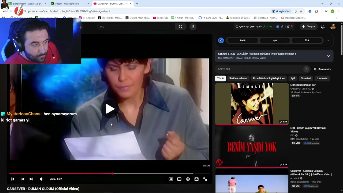The width and height of the screenshot is (343, 193).
Task: Open the vidIQ list icon in the stats bar
Action: coord(282,27)
